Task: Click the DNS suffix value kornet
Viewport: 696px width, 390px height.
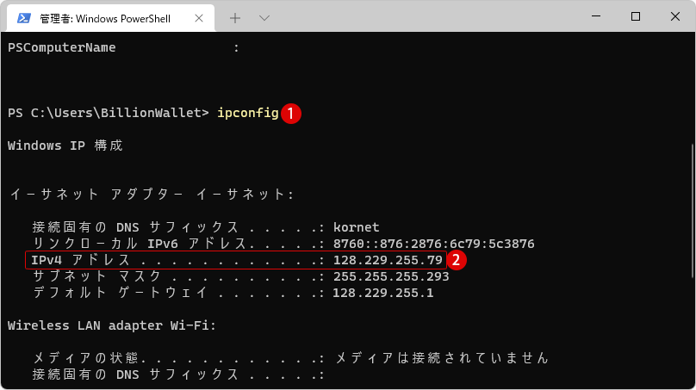Action: click(357, 227)
